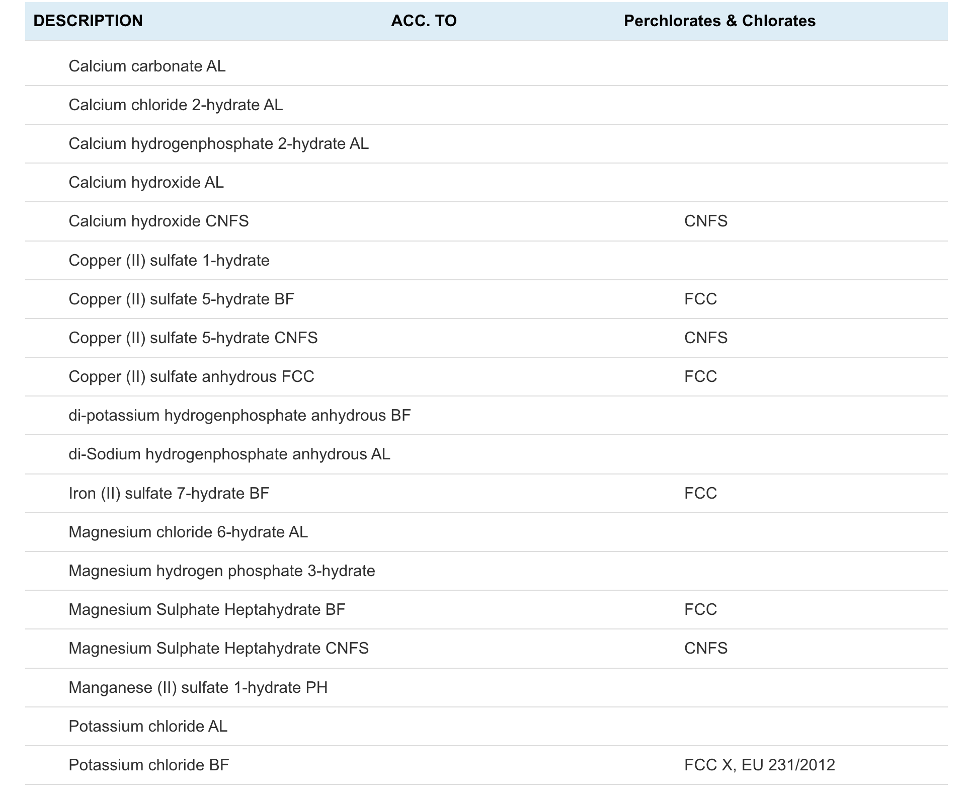Image resolution: width=968 pixels, height=795 pixels.
Task: Click the FCC X, EU 231/2012 cell
Action: pyautogui.click(x=759, y=765)
